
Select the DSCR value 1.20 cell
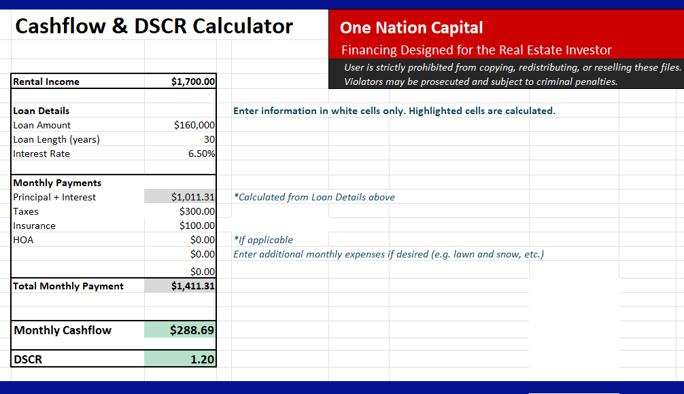coord(180,359)
